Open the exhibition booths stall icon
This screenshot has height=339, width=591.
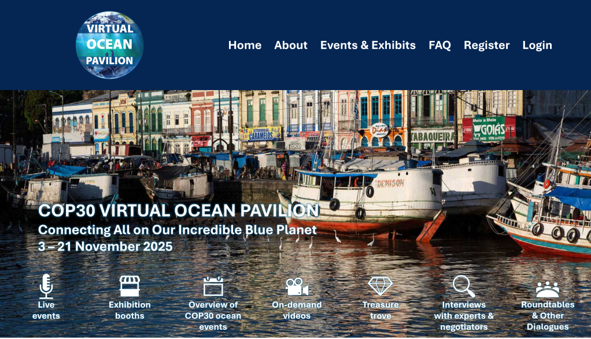tap(130, 286)
